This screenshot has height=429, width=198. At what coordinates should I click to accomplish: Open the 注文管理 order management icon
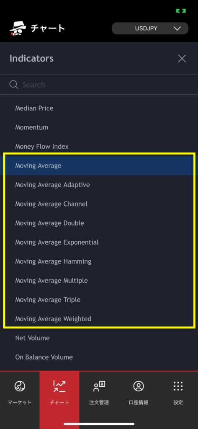pyautogui.click(x=99, y=386)
